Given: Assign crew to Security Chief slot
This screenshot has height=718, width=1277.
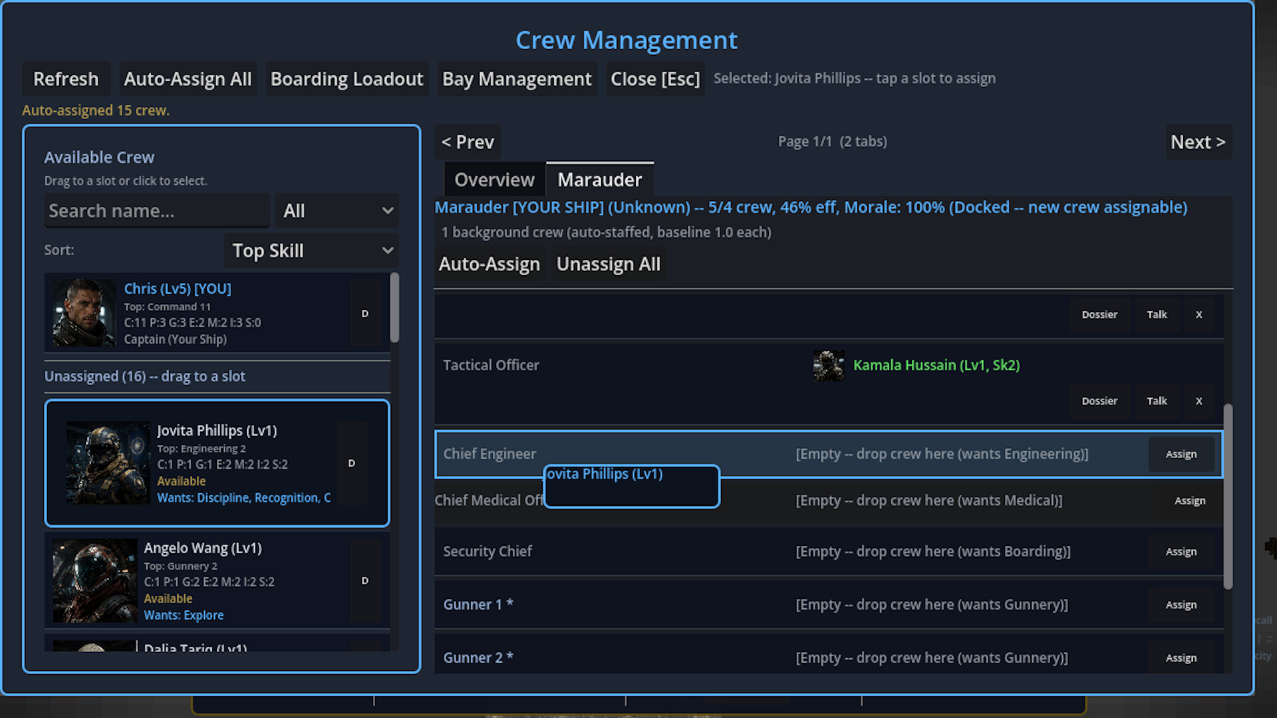Looking at the screenshot, I should point(1181,552).
